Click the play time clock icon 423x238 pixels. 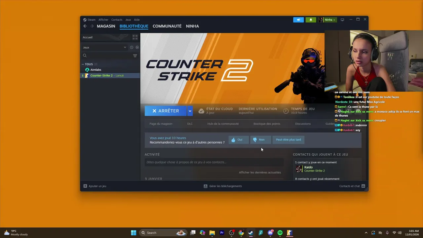click(x=286, y=111)
